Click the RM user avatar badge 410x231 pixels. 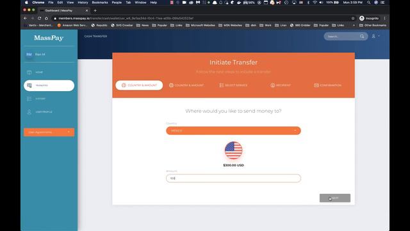pyautogui.click(x=29, y=55)
